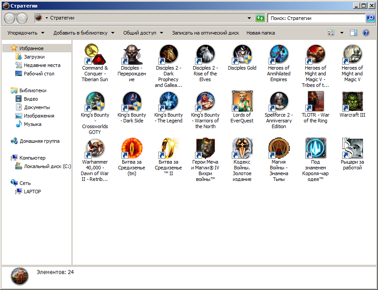Click the Битва за Средиземье II ring icon
The width and height of the screenshot is (378, 290).
coord(168,149)
